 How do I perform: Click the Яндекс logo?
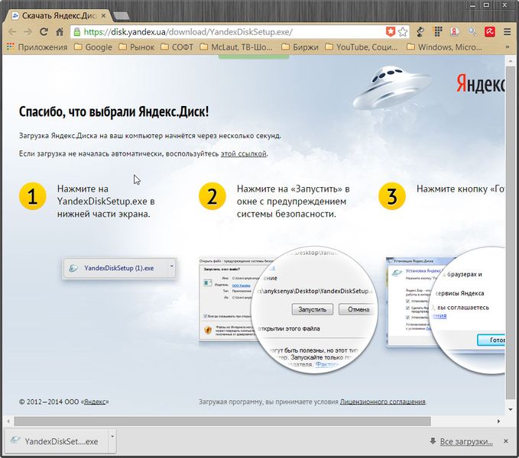point(481,83)
